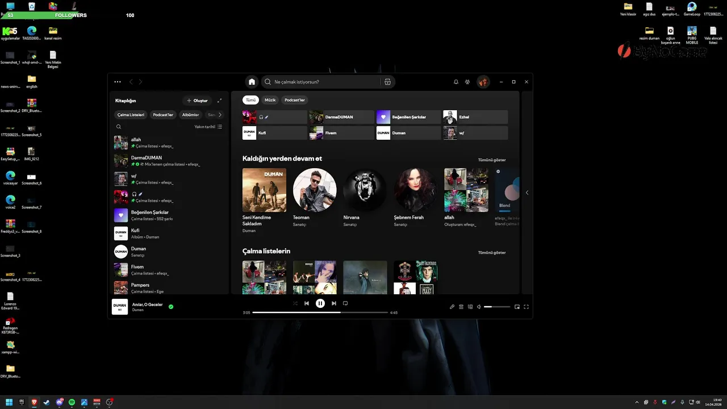Open PUBG MOBILE desktop shortcut
This screenshot has width=727, height=409.
(x=692, y=35)
